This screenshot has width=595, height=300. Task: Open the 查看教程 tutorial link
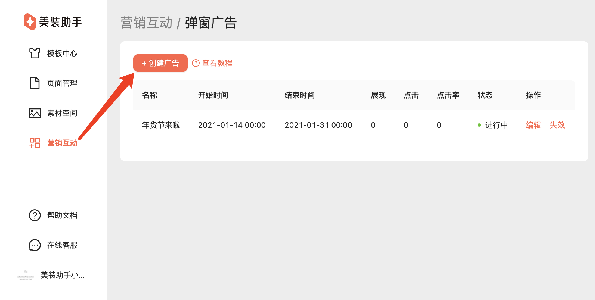click(x=217, y=63)
